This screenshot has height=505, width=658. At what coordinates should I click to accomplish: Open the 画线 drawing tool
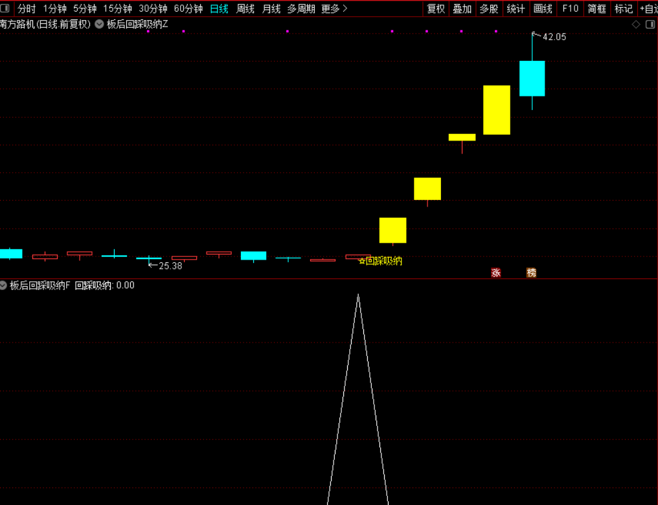(x=543, y=9)
